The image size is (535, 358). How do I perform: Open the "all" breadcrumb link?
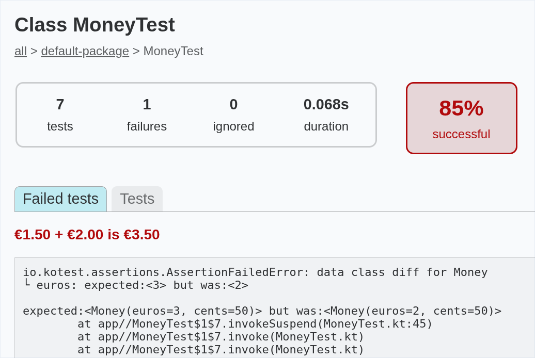click(x=20, y=51)
